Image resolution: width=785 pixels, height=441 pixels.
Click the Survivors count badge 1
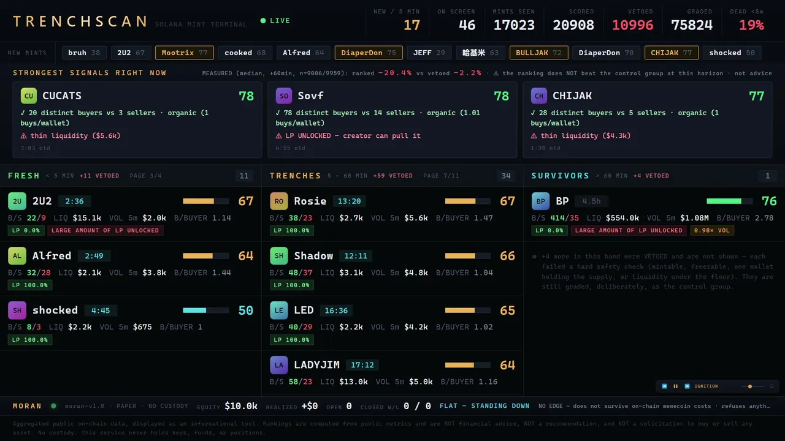(767, 176)
